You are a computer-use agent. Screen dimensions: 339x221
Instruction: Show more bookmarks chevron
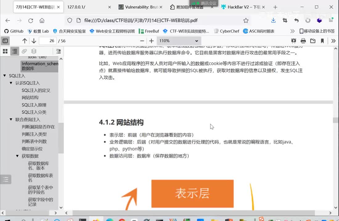[x=292, y=31]
